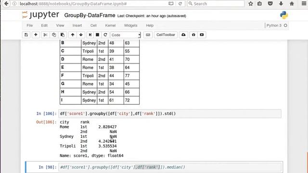Run cell with the step-forward icon
308x173 pixels.
(x=90, y=35)
